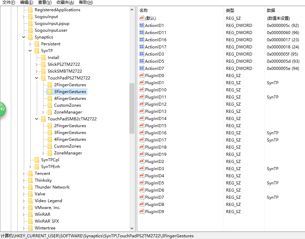Click the Thunder Network folder icon
This screenshot has width=305, height=239.
point(30,187)
